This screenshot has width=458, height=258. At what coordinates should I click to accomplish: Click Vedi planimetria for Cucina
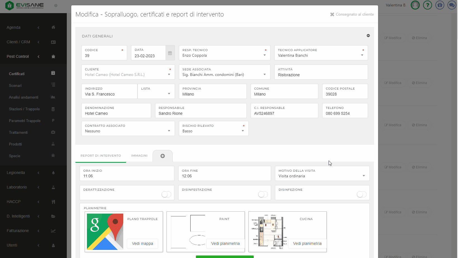pyautogui.click(x=307, y=243)
